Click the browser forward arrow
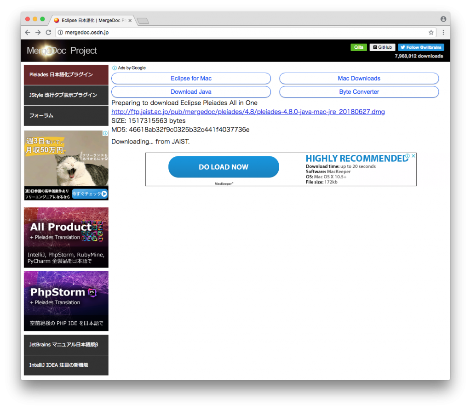Viewport: 471px width, 410px height. (x=38, y=33)
